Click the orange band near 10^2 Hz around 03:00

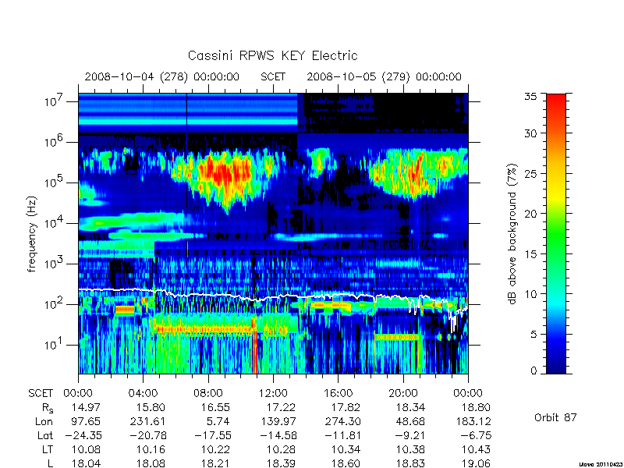[x=125, y=309]
